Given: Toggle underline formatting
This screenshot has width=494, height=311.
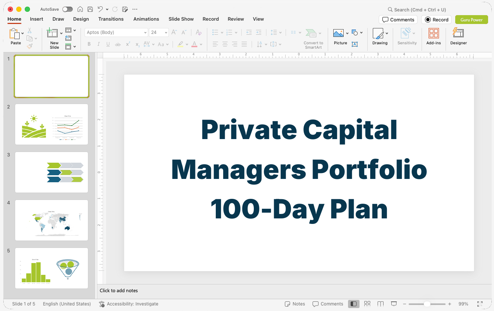Looking at the screenshot, I should tap(108, 44).
